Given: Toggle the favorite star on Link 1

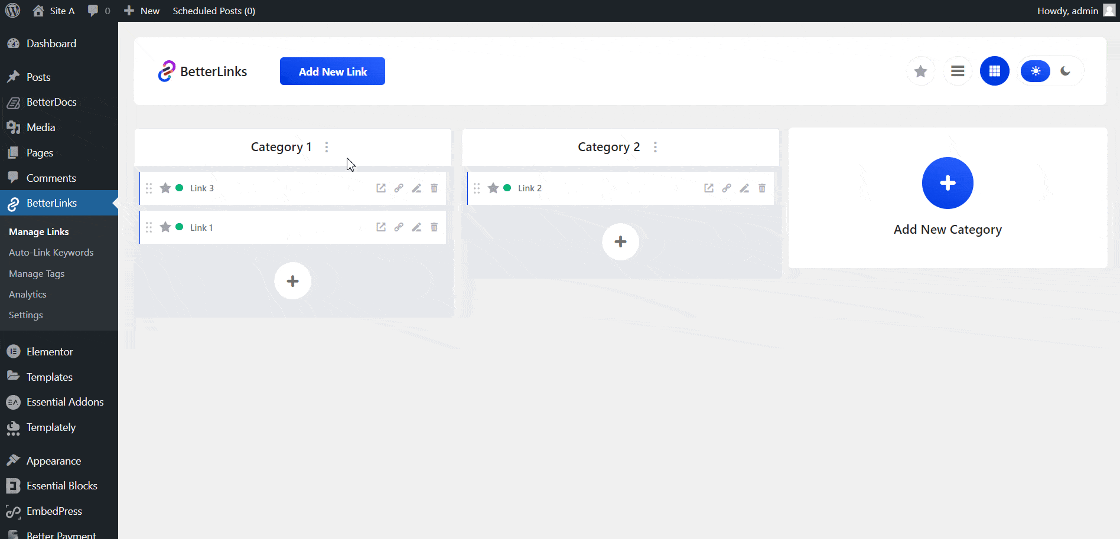Looking at the screenshot, I should tap(165, 227).
